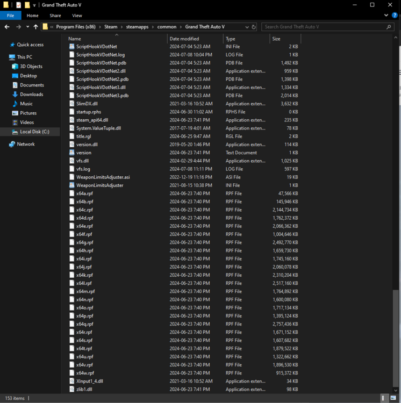Open Explorer Help question mark
The height and width of the screenshot is (403, 401).
[395, 15]
